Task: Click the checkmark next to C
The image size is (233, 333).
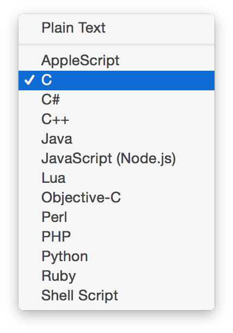Action: pyautogui.click(x=29, y=80)
